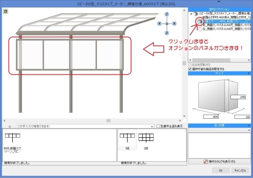Image resolution: width=253 pixels, height=178 pixels.
Task: Select the 前面ふさぎ材 tree row
Action: point(226,17)
